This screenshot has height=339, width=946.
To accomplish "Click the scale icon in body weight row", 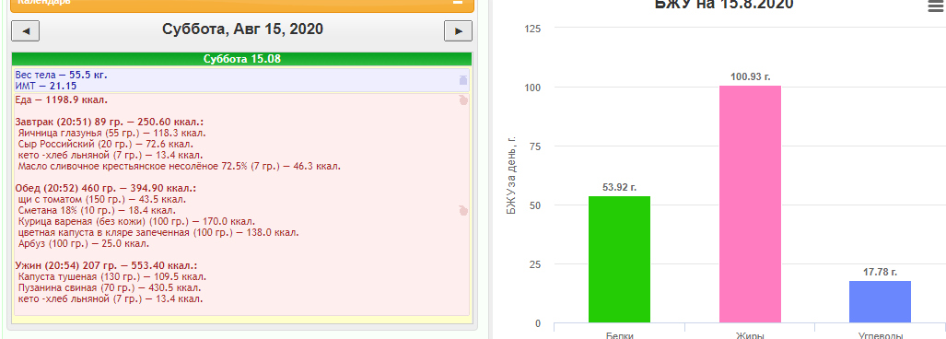I will click(x=462, y=79).
